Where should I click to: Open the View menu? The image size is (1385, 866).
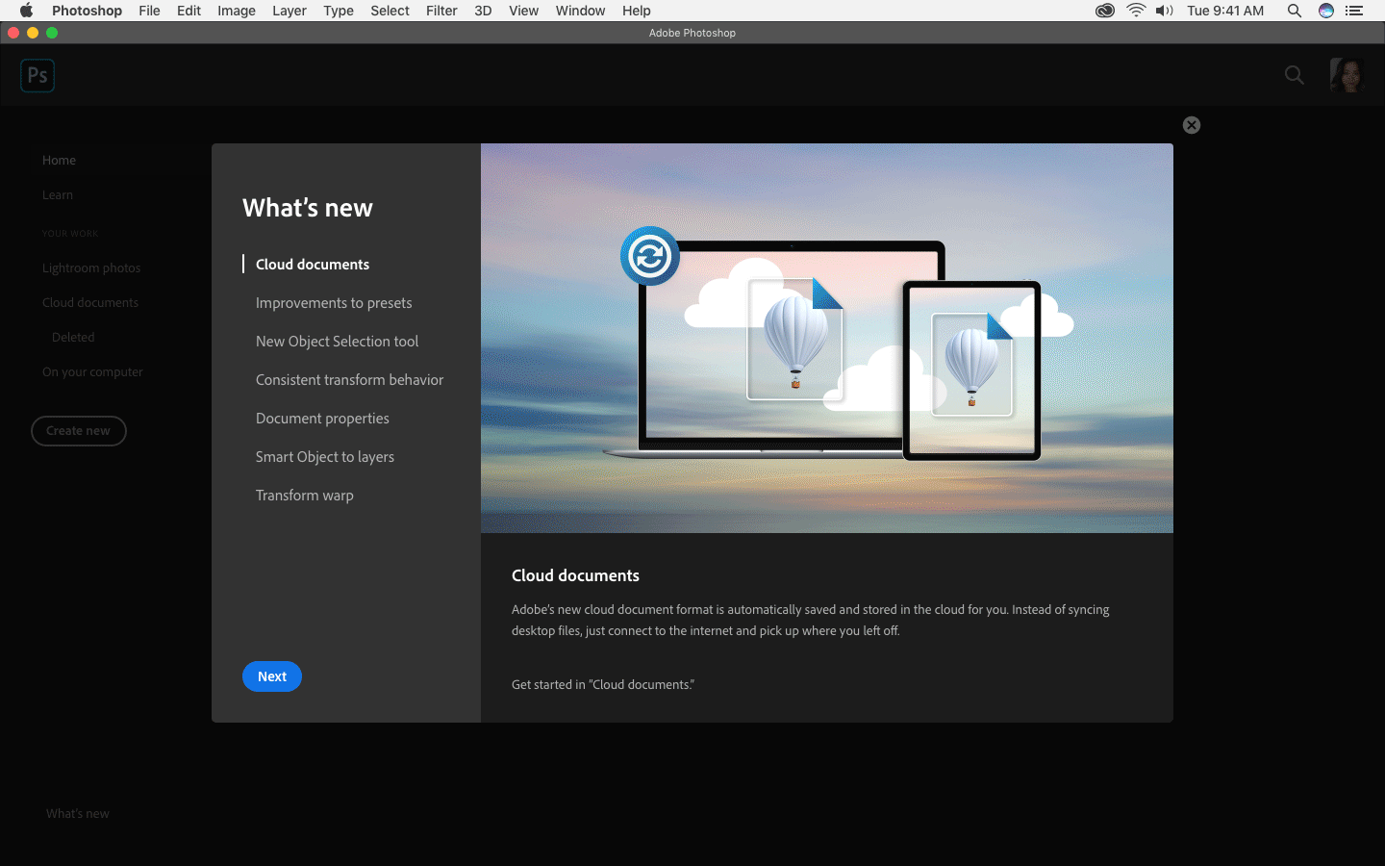point(523,11)
